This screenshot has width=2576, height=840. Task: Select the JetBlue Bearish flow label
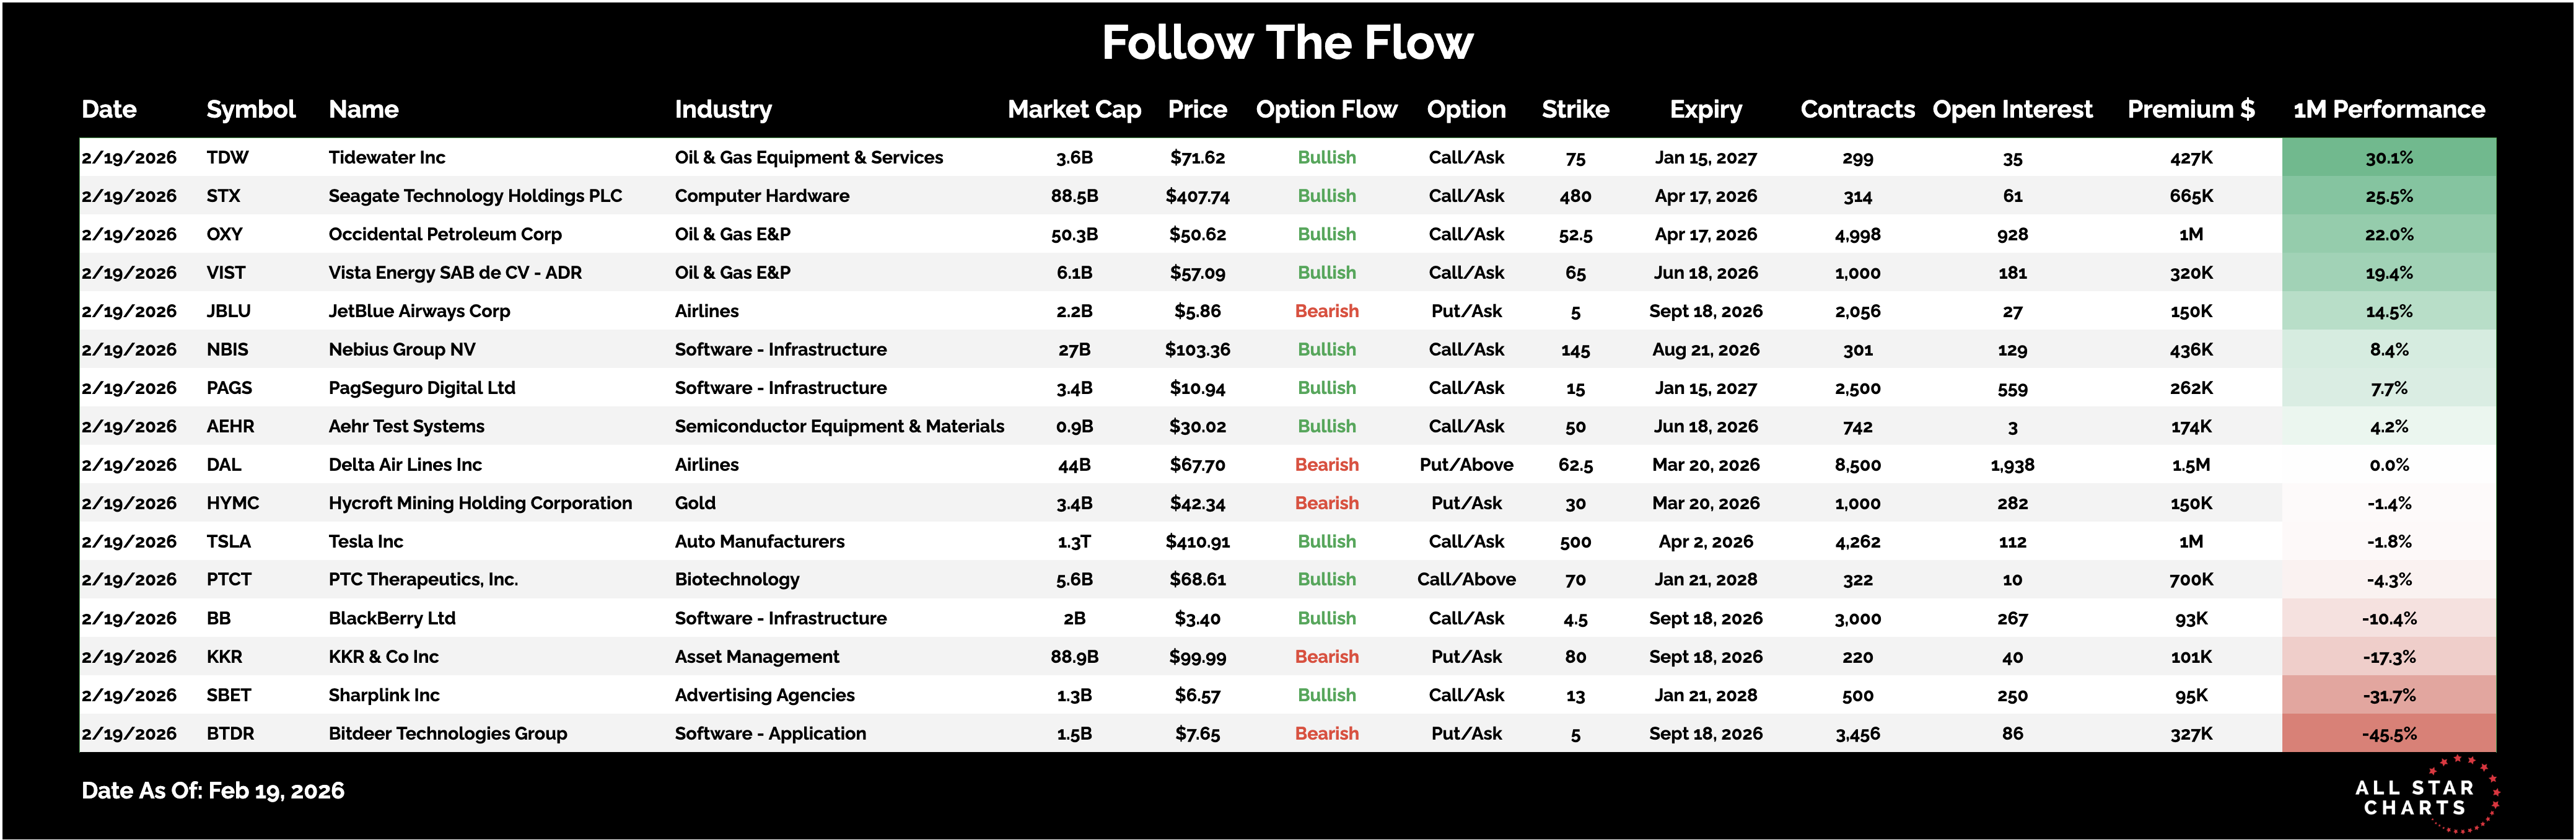click(x=1326, y=312)
